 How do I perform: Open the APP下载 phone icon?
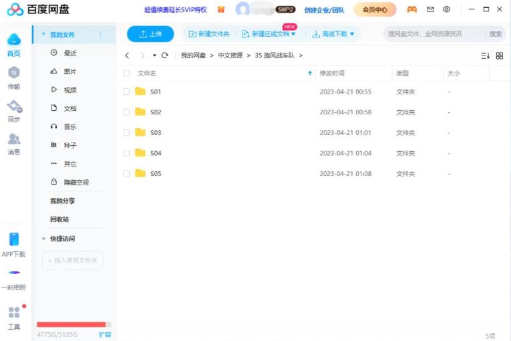tap(14, 239)
